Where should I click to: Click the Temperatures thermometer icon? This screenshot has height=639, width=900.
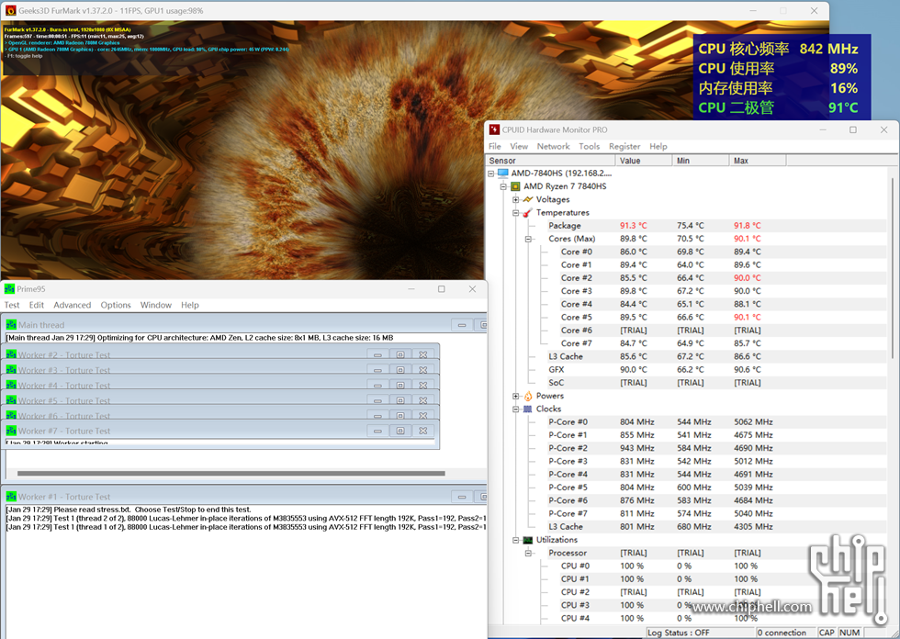point(528,212)
